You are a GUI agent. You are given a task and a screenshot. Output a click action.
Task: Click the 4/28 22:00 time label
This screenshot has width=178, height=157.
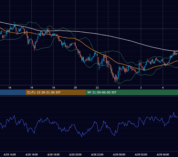point(97,154)
